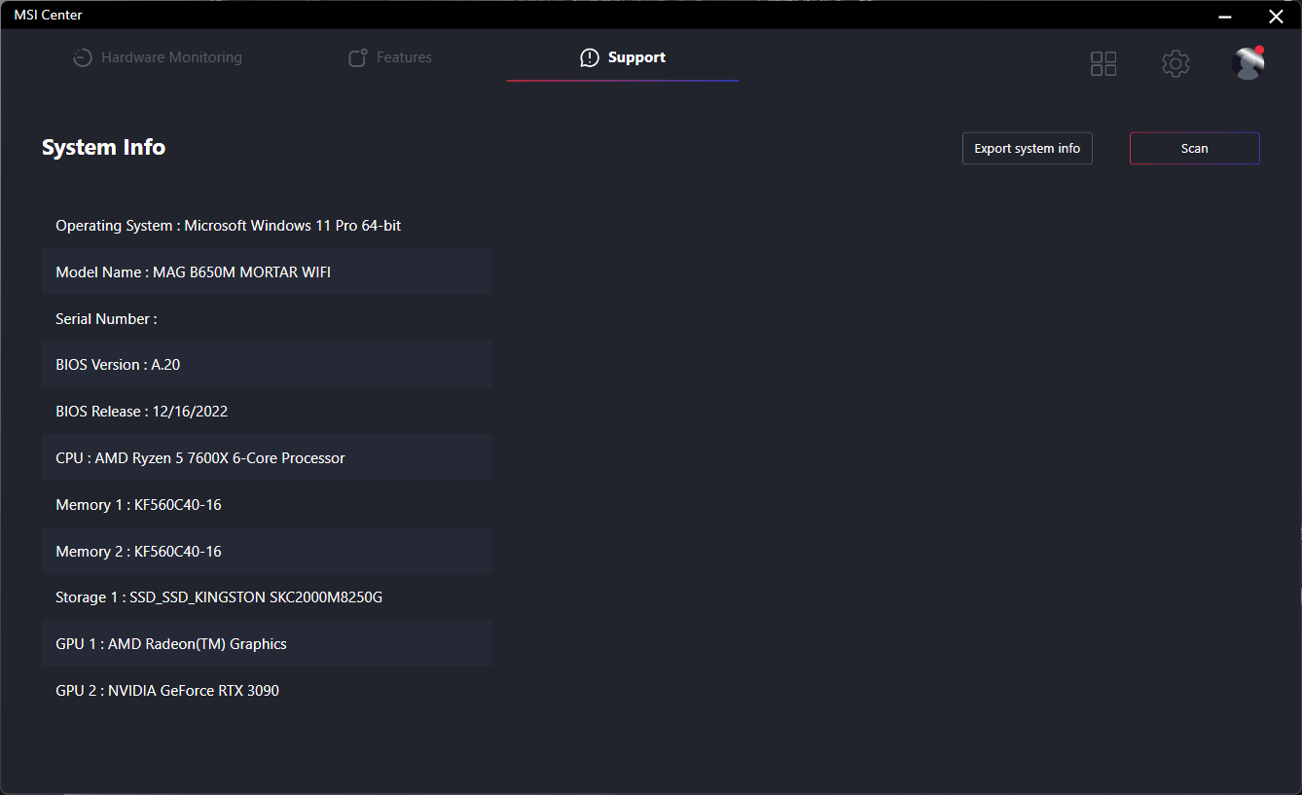Start a system Scan
The height and width of the screenshot is (795, 1302).
[x=1195, y=149]
